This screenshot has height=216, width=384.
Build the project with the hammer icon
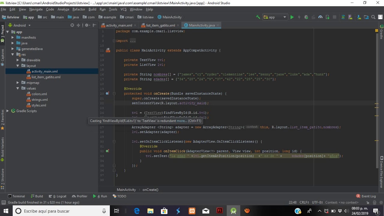click(258, 17)
